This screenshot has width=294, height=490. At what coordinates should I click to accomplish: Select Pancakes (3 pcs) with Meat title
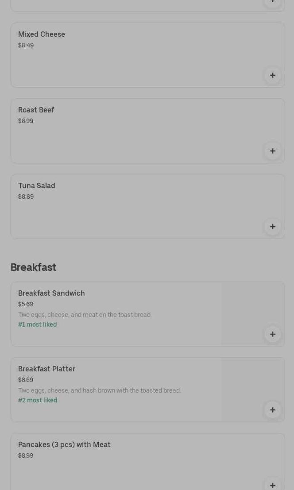(x=64, y=444)
